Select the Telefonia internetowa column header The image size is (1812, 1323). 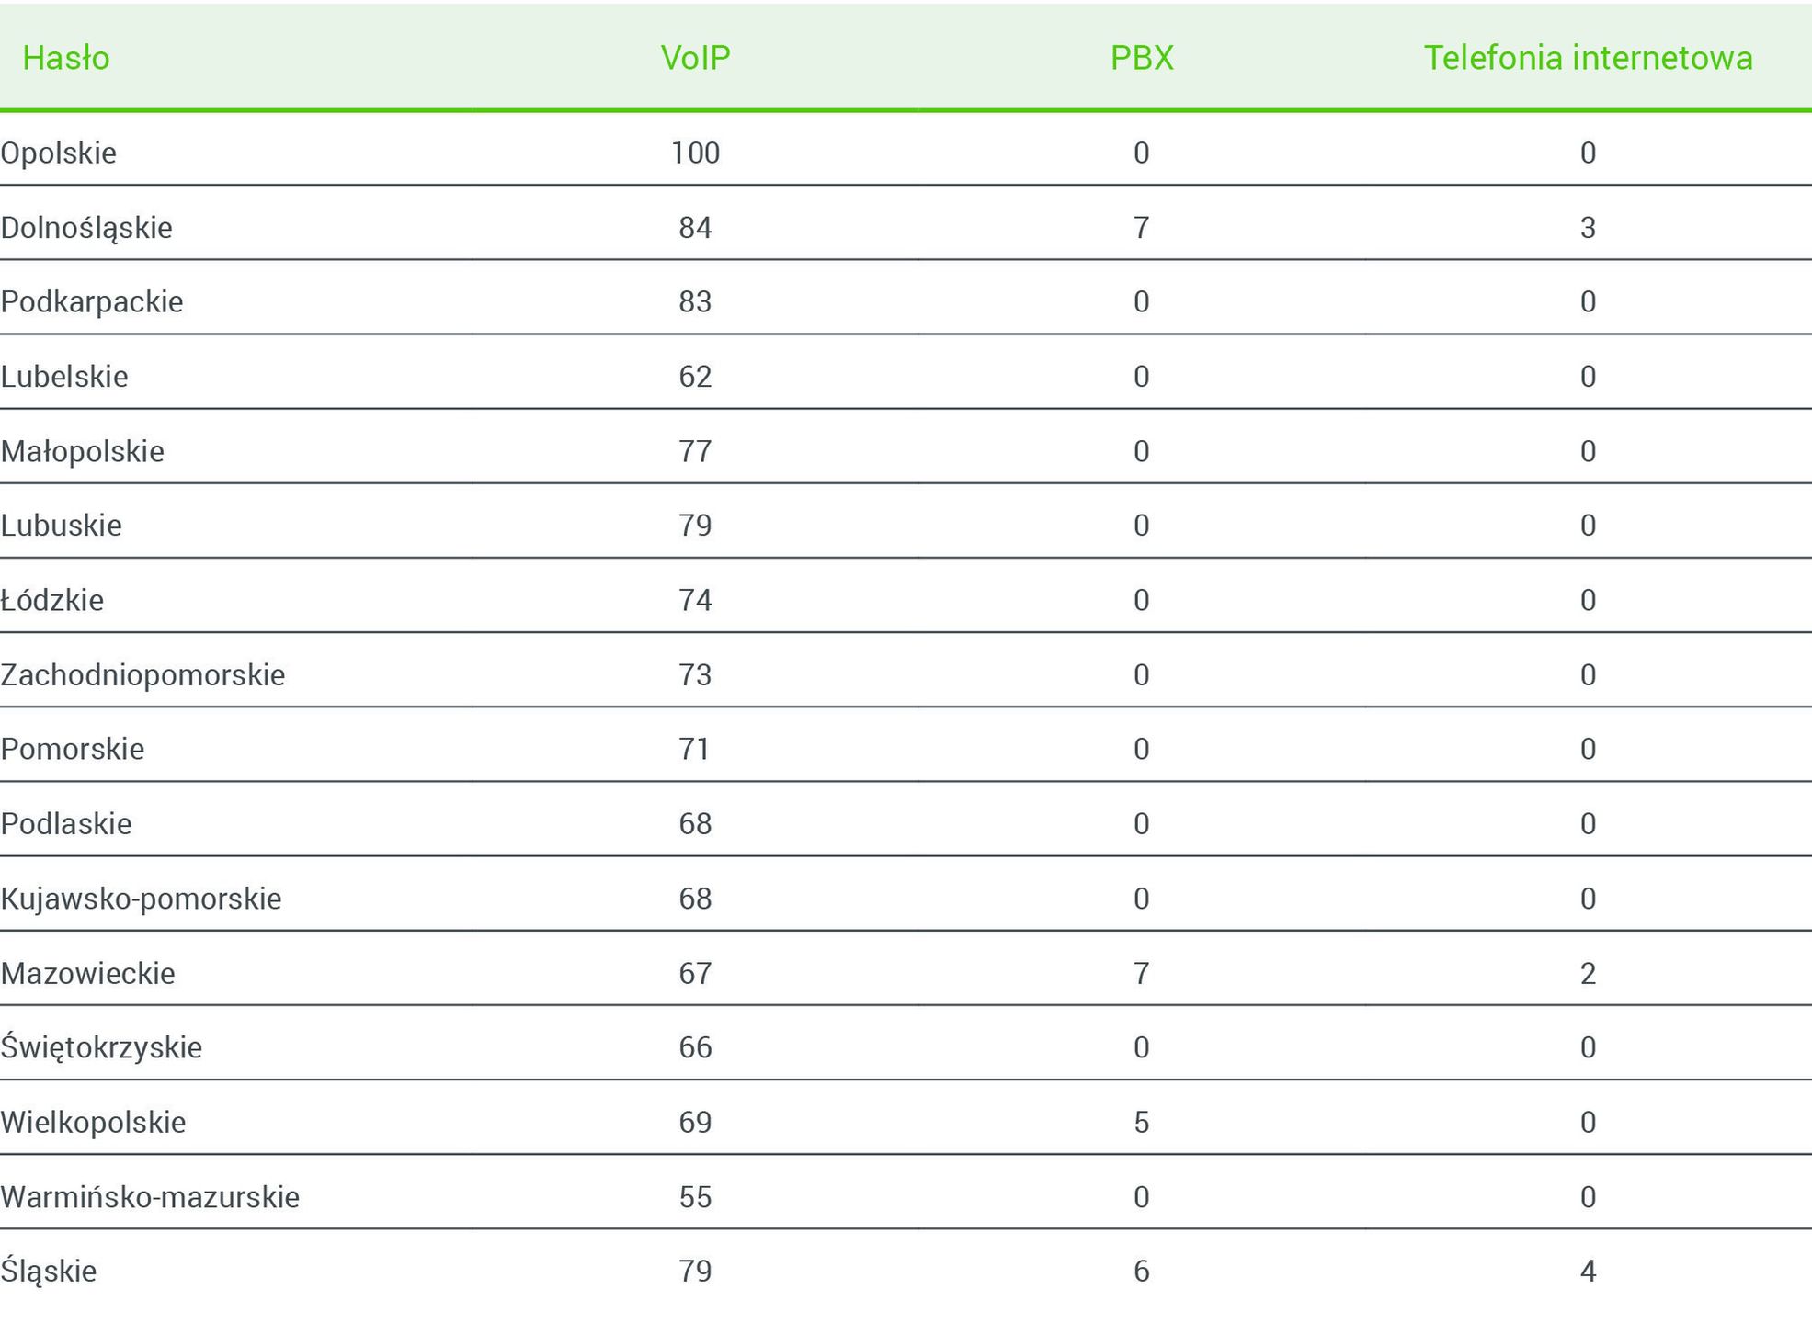[1588, 58]
